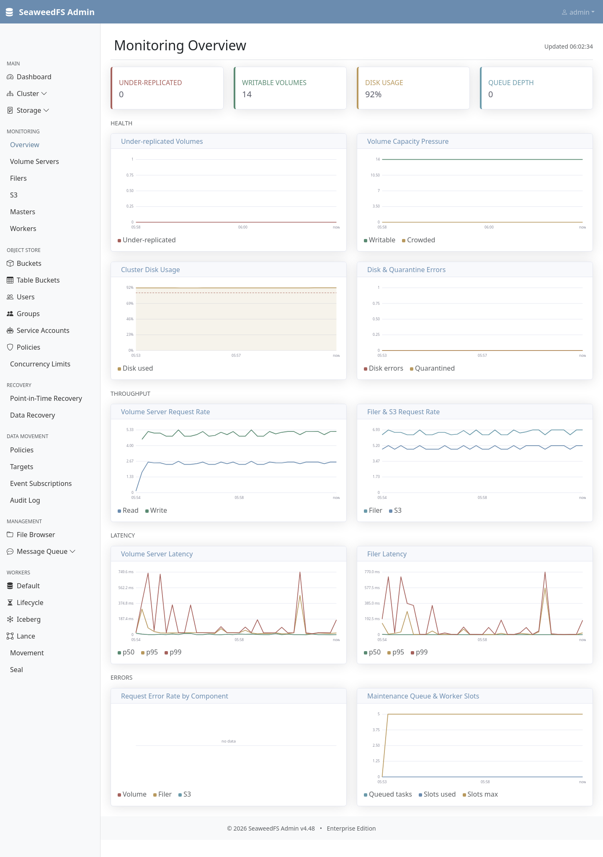The height and width of the screenshot is (857, 603).
Task: Open the admin account dropdown
Action: (x=578, y=13)
